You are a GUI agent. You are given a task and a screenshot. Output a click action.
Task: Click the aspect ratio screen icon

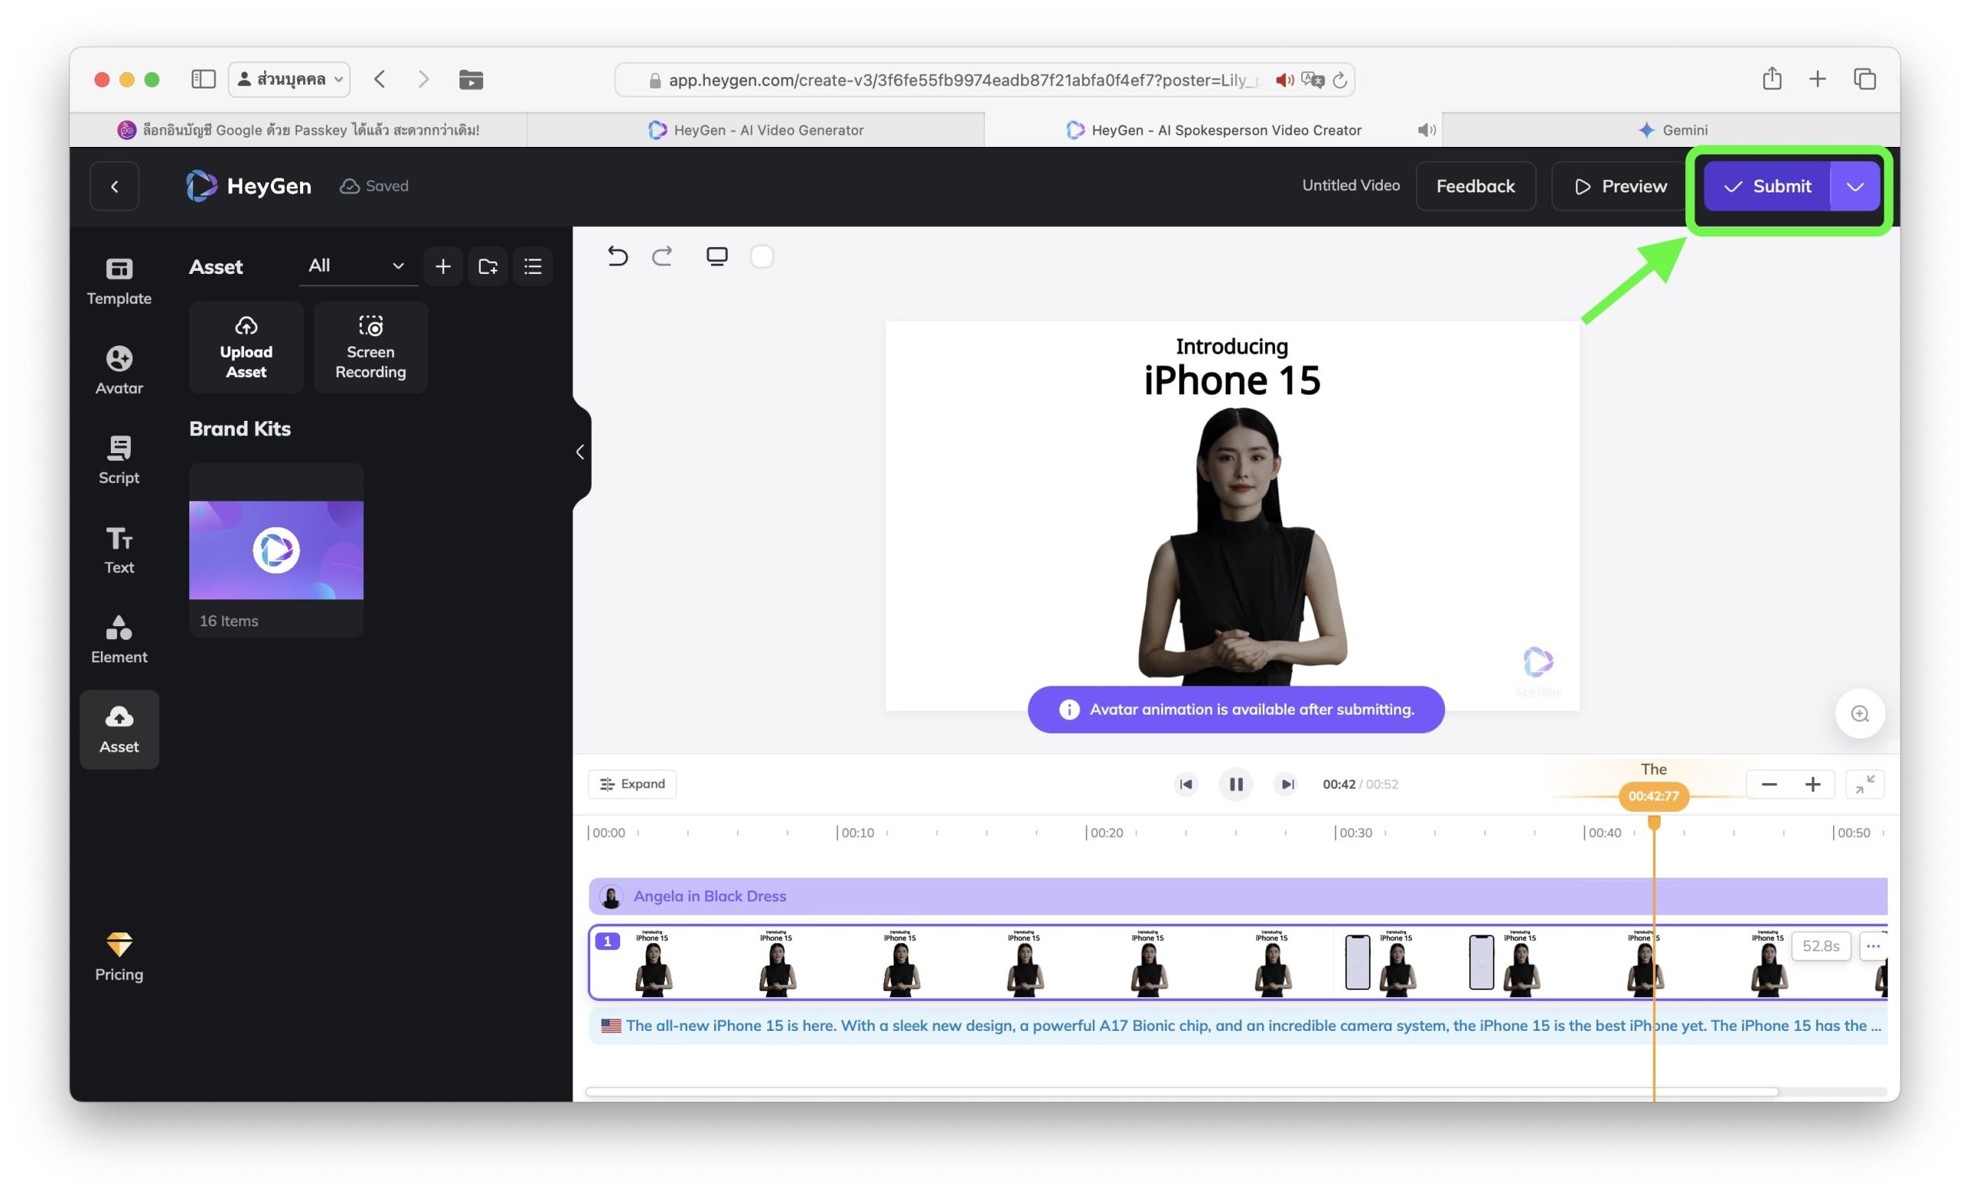716,256
